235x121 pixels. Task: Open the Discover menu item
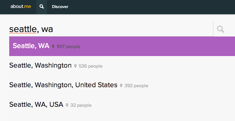pyautogui.click(x=60, y=7)
